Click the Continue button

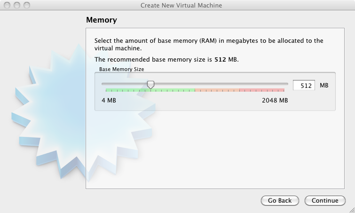coord(325,201)
